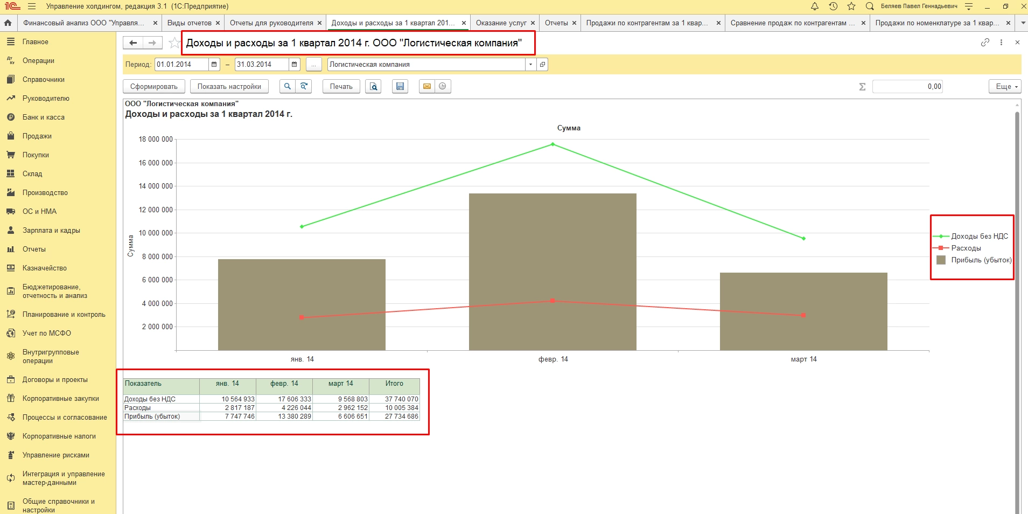Expand the Логистическая компания organization dropdown

[x=530, y=65]
